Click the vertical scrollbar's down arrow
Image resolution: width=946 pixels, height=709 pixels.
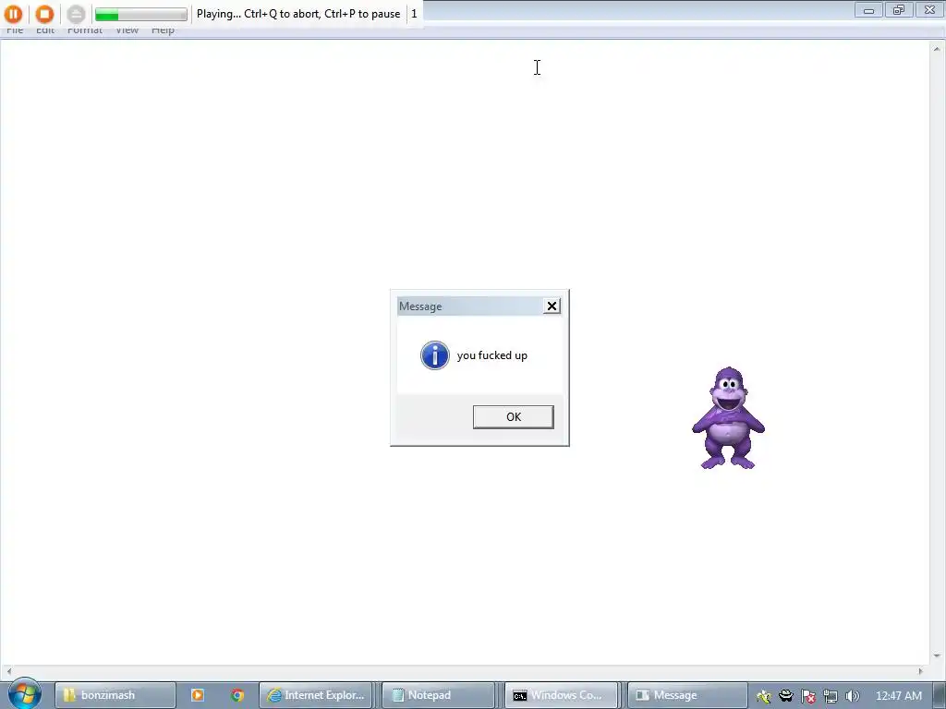(x=937, y=656)
